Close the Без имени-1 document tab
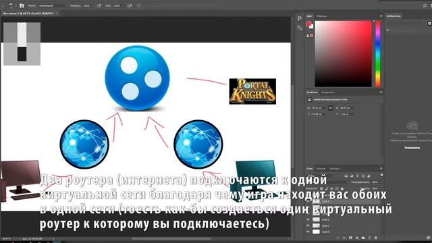 point(57,13)
